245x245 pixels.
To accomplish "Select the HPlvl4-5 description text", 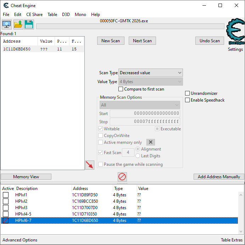I will click(23, 214).
